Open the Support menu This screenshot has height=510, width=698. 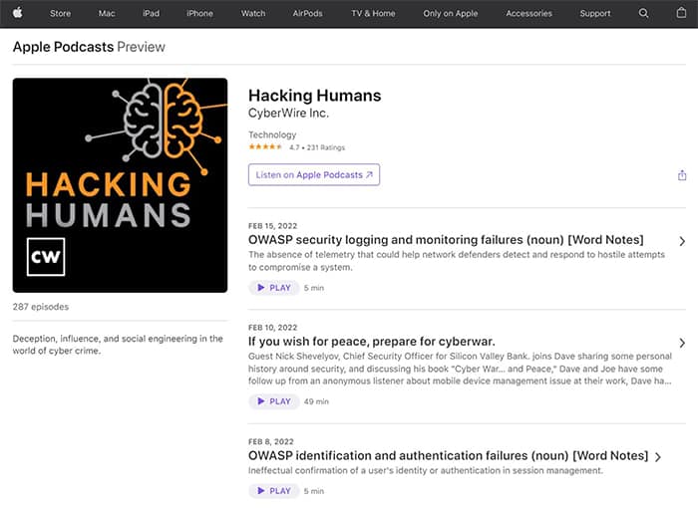pos(594,13)
